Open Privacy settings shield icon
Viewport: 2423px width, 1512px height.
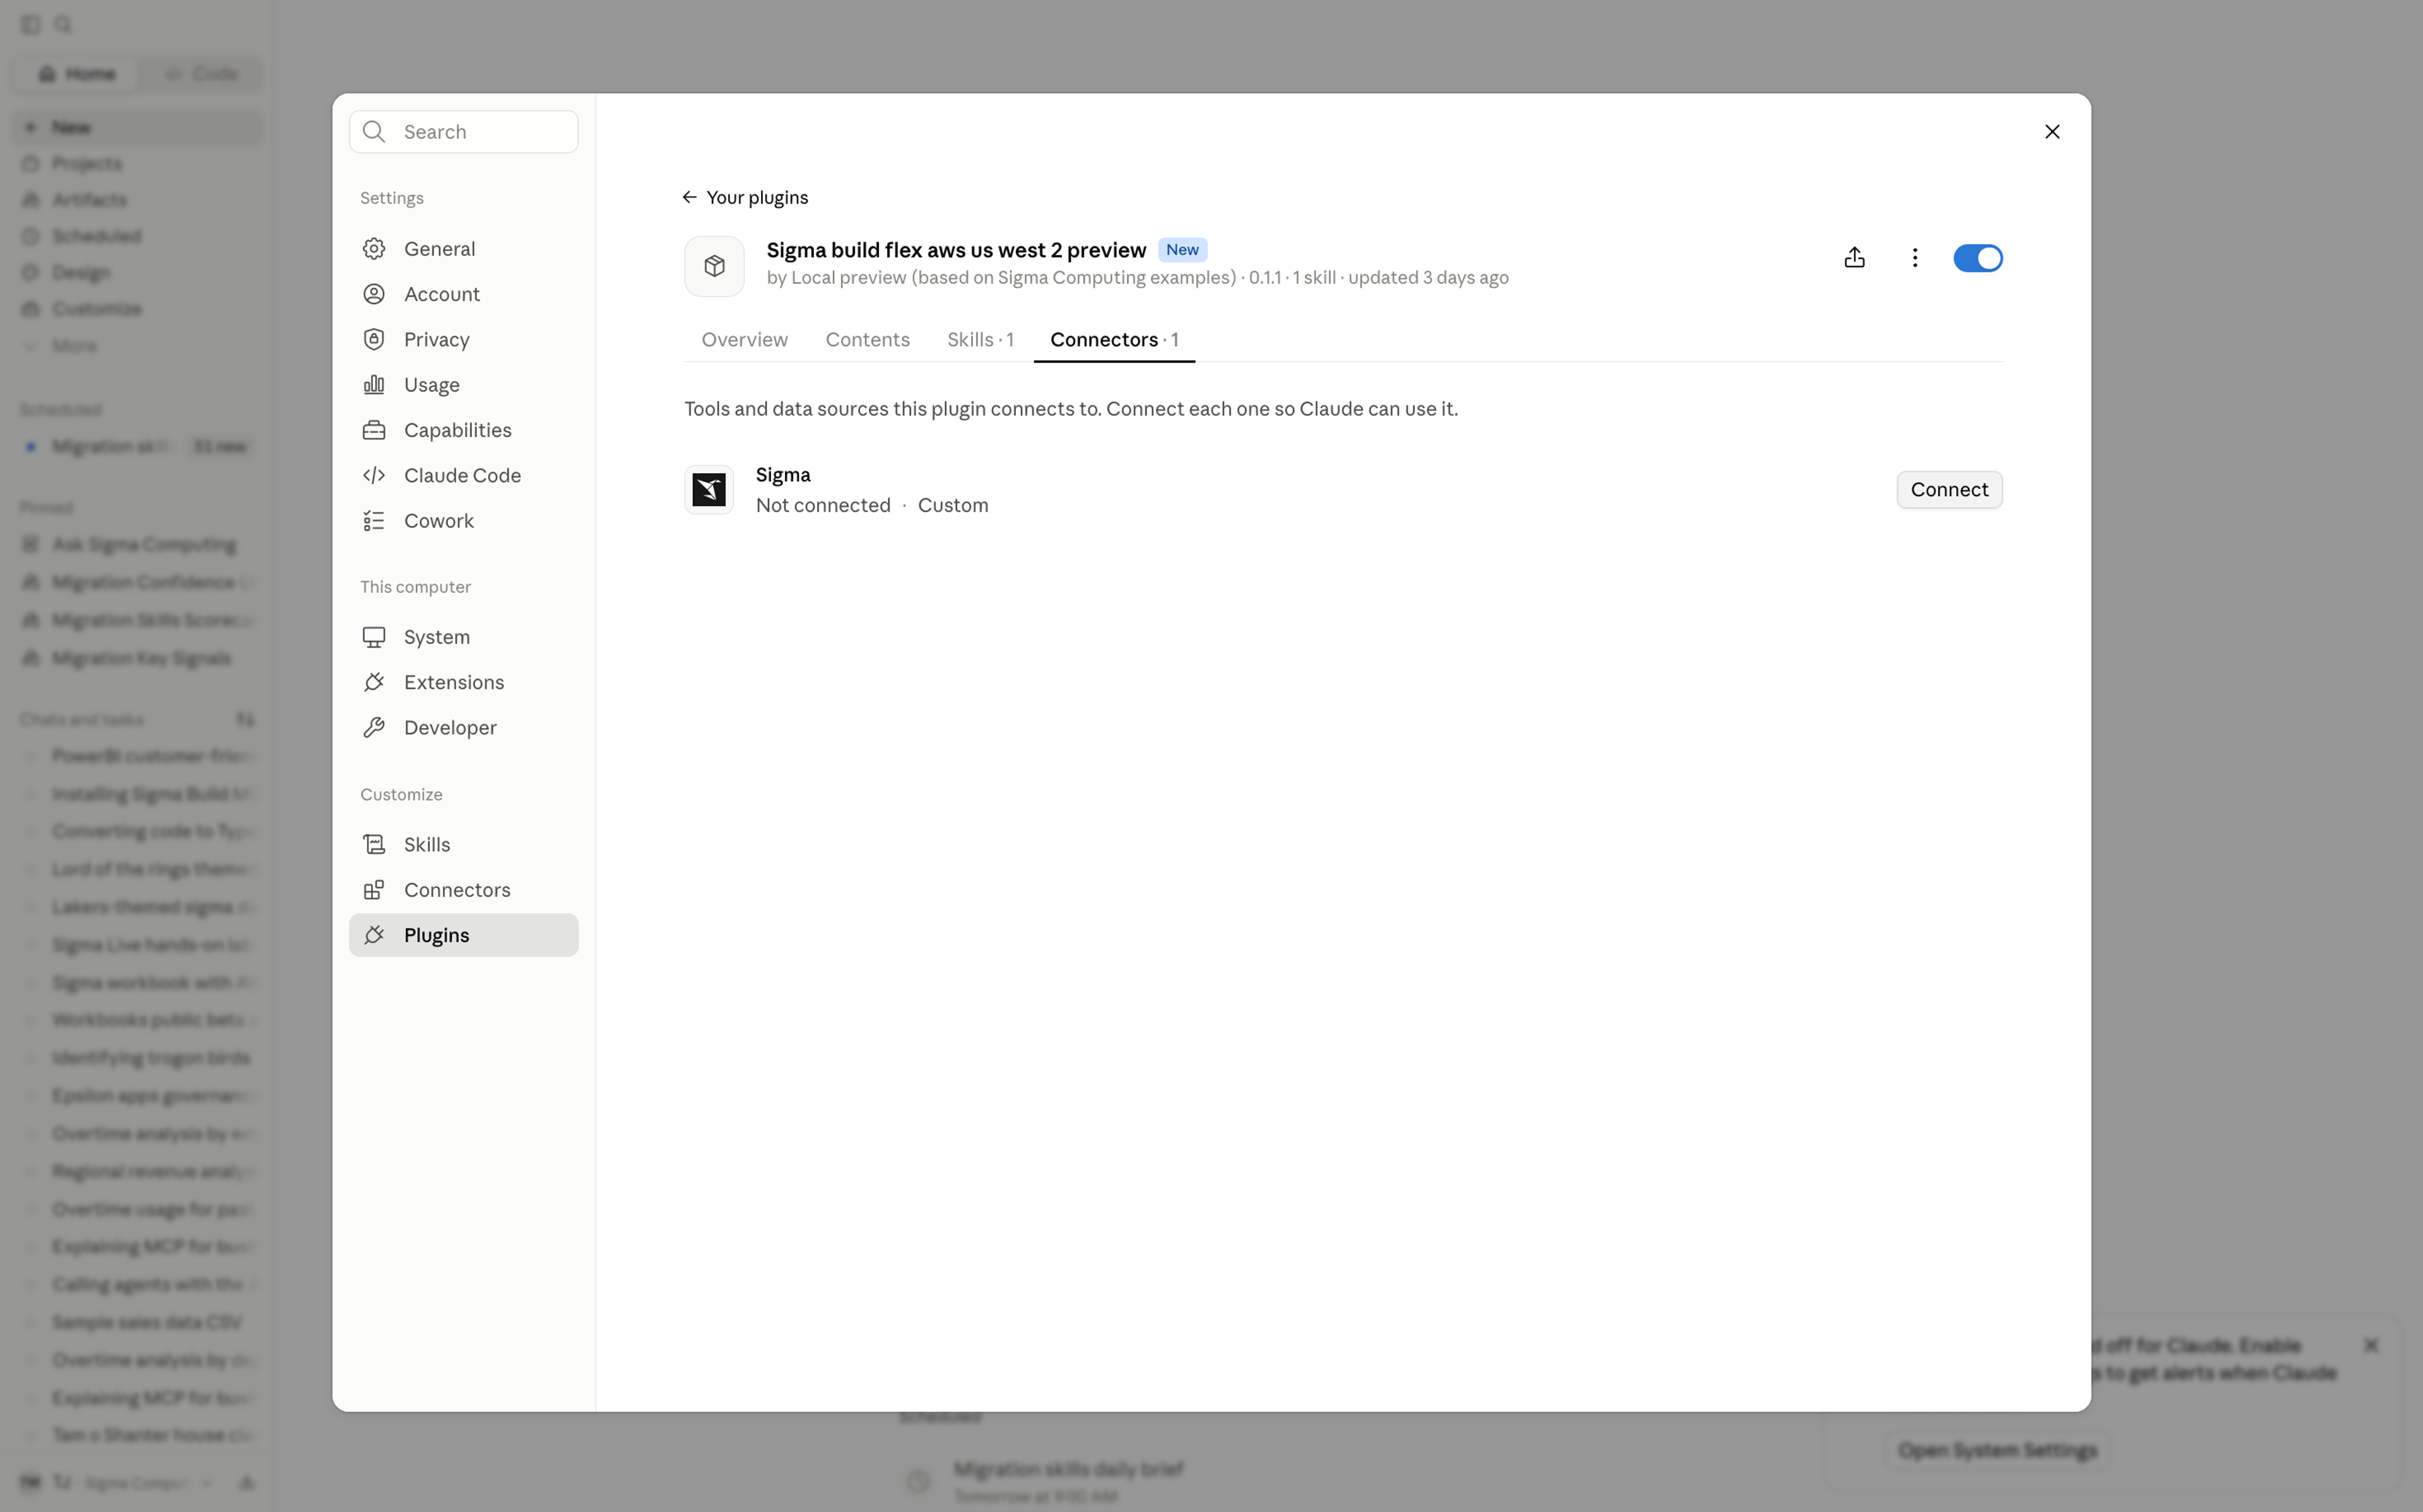click(374, 339)
